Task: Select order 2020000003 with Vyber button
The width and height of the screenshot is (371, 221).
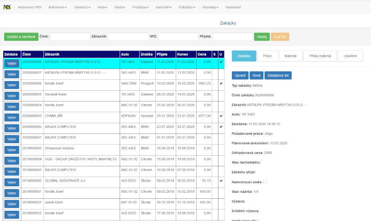Action: [12, 118]
